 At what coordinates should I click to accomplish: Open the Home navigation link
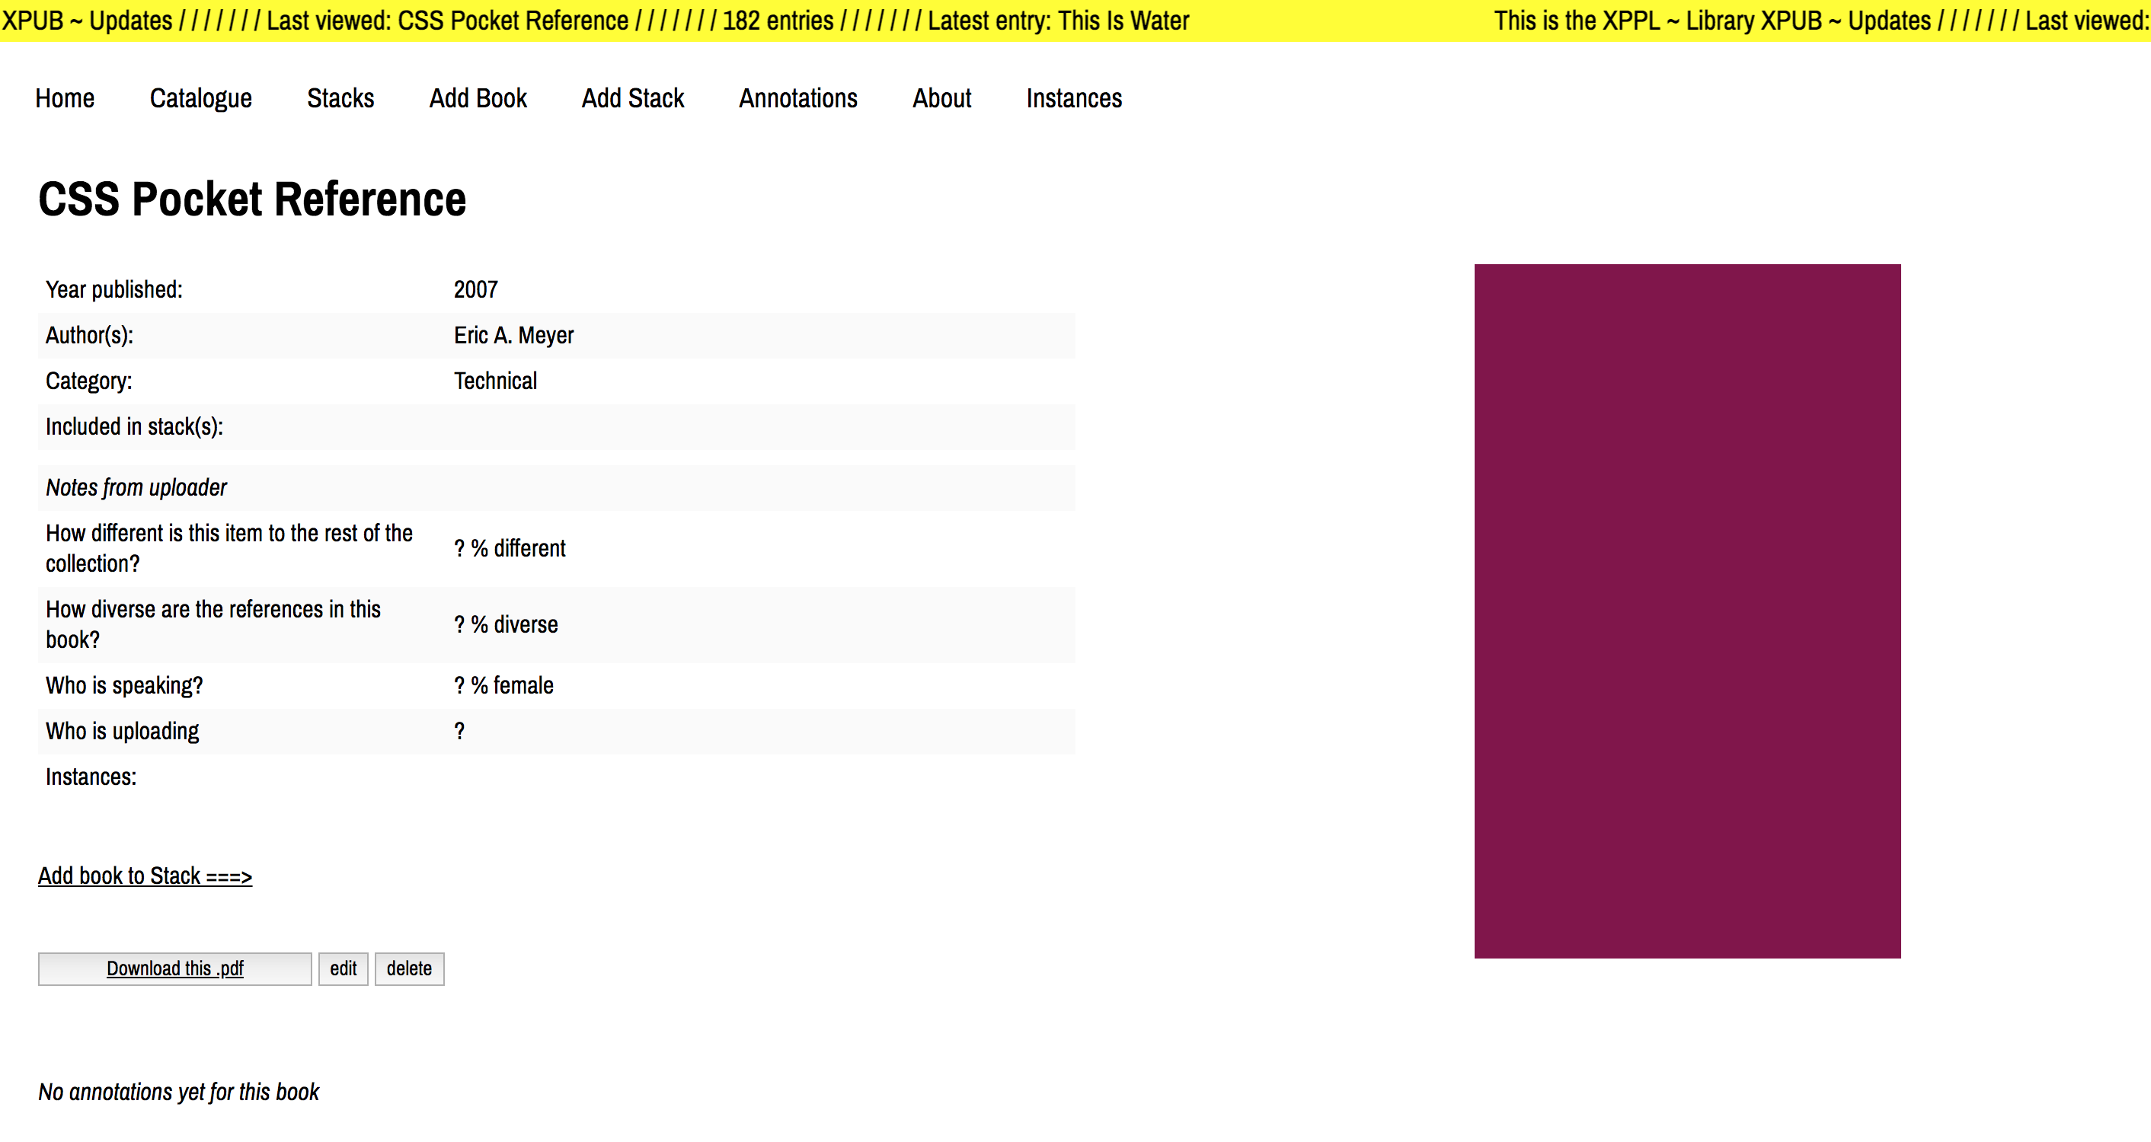(64, 98)
